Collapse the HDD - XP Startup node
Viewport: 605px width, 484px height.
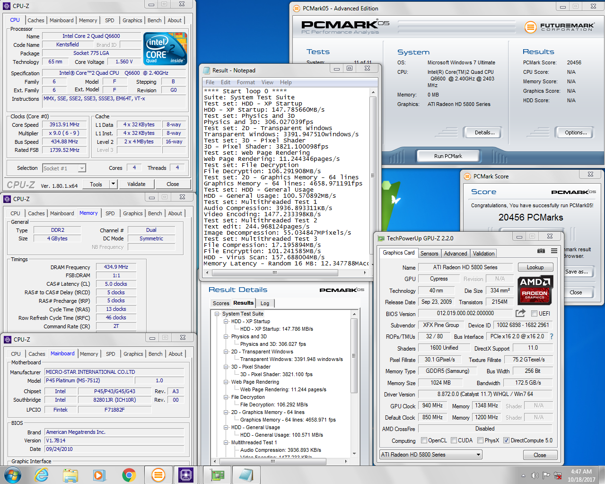point(226,321)
